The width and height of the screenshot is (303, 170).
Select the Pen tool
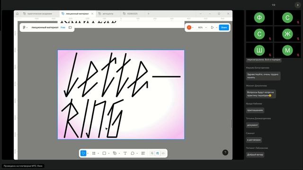point(115,153)
